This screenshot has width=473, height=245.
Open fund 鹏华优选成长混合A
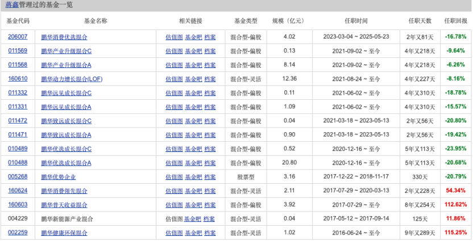pos(66,163)
